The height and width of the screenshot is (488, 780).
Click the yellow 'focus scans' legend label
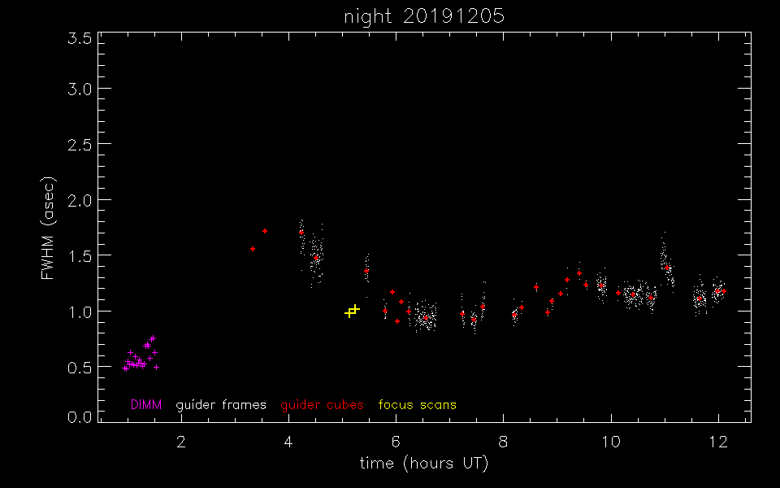[x=418, y=405]
